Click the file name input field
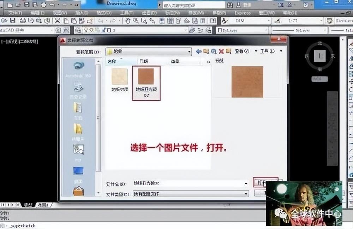Screen dimensions: 353x229 tap(191, 184)
